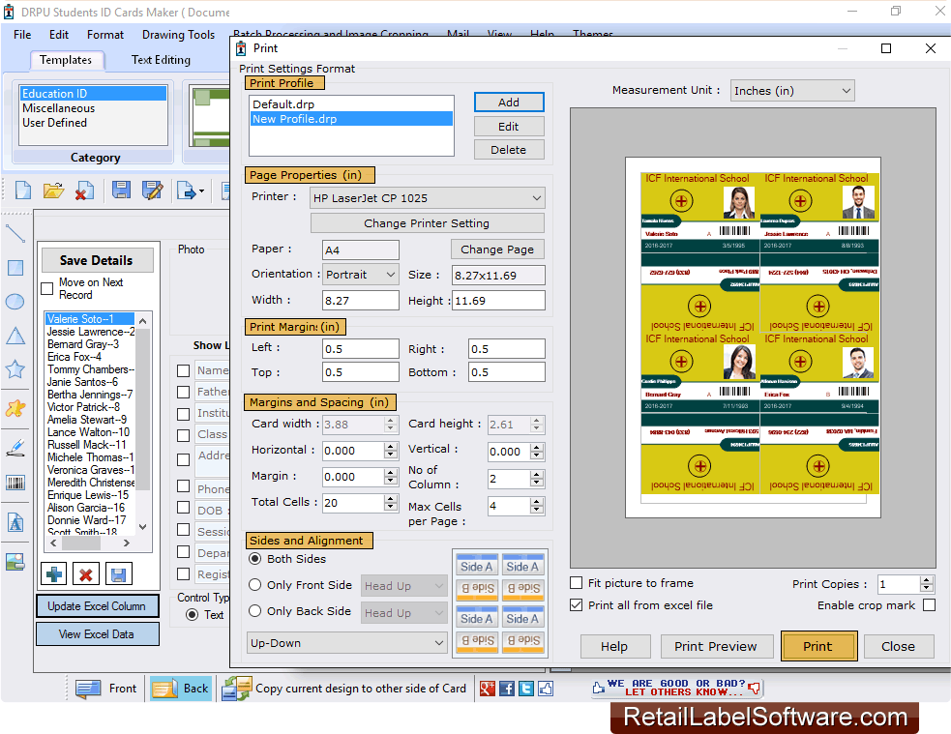Select the triangle shape tool
951x734 pixels.
(15, 335)
